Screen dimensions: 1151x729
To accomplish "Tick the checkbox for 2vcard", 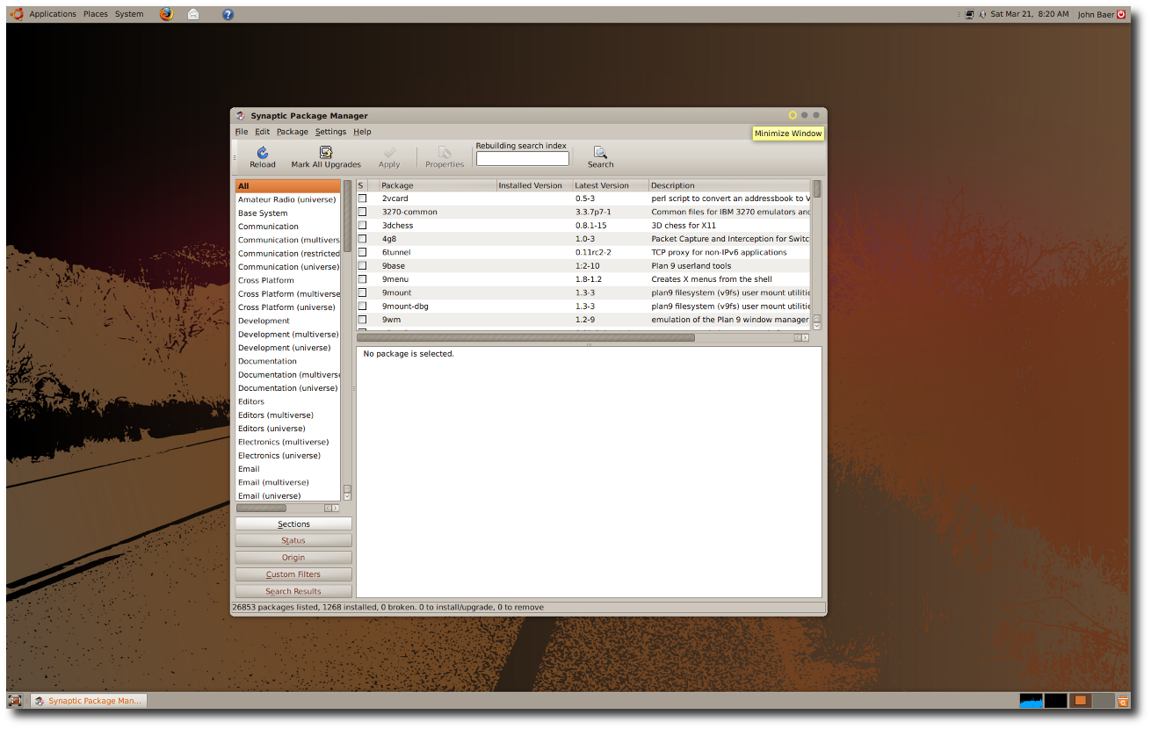I will (x=362, y=198).
